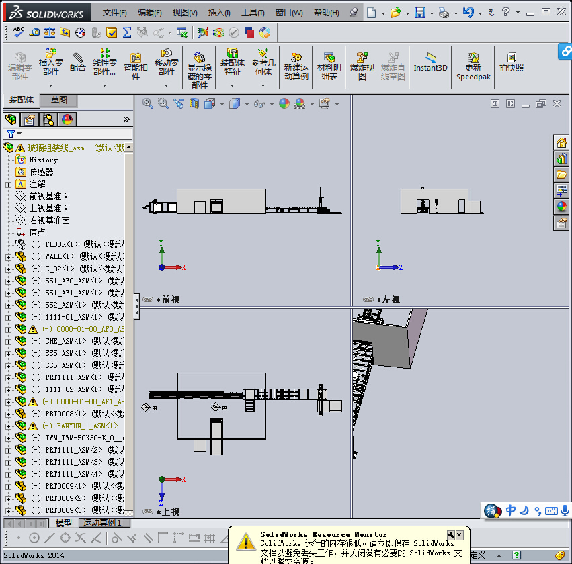
Task: Open Move Component dropdown arrow
Action: coord(166,85)
